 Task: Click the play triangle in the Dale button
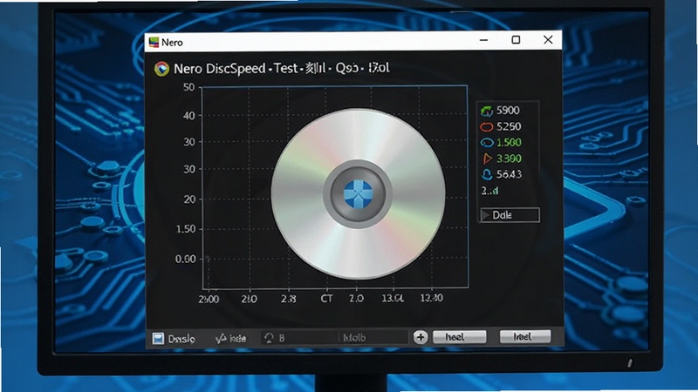pyautogui.click(x=486, y=215)
